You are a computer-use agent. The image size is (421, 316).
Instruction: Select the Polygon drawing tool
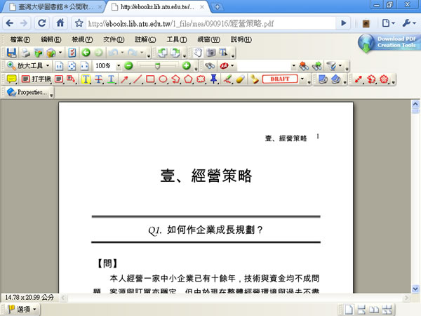(188, 79)
